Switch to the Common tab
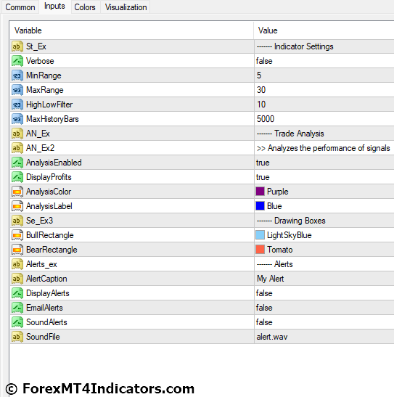The width and height of the screenshot is (394, 397). pyautogui.click(x=20, y=7)
